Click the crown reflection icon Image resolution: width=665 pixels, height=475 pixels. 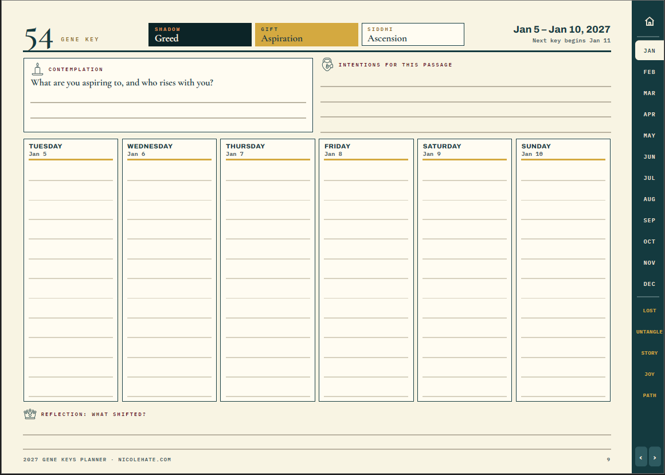[30, 414]
